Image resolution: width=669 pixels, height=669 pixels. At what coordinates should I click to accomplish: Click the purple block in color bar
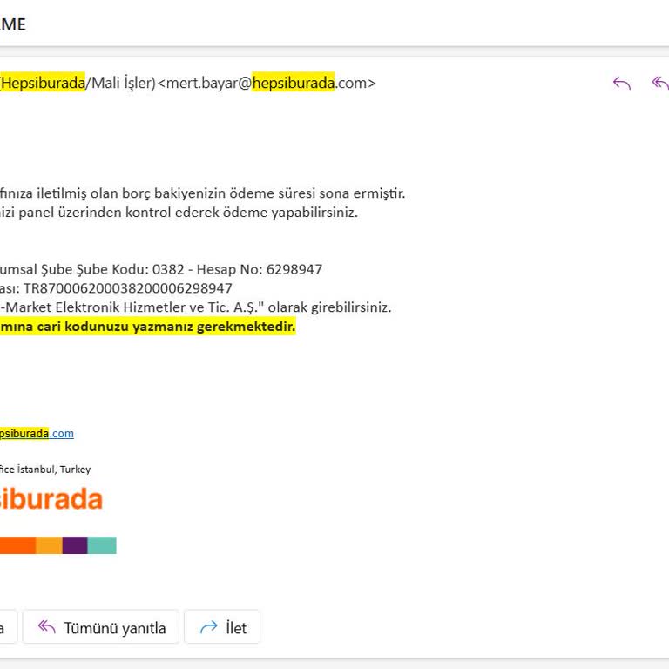coord(75,545)
